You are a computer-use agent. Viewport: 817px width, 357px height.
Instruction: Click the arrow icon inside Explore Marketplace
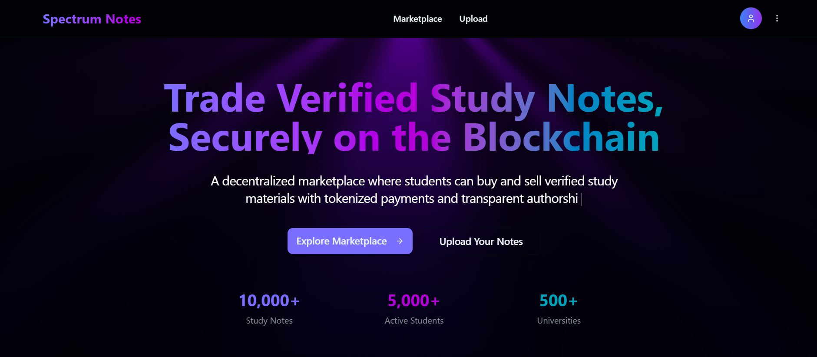coord(400,241)
